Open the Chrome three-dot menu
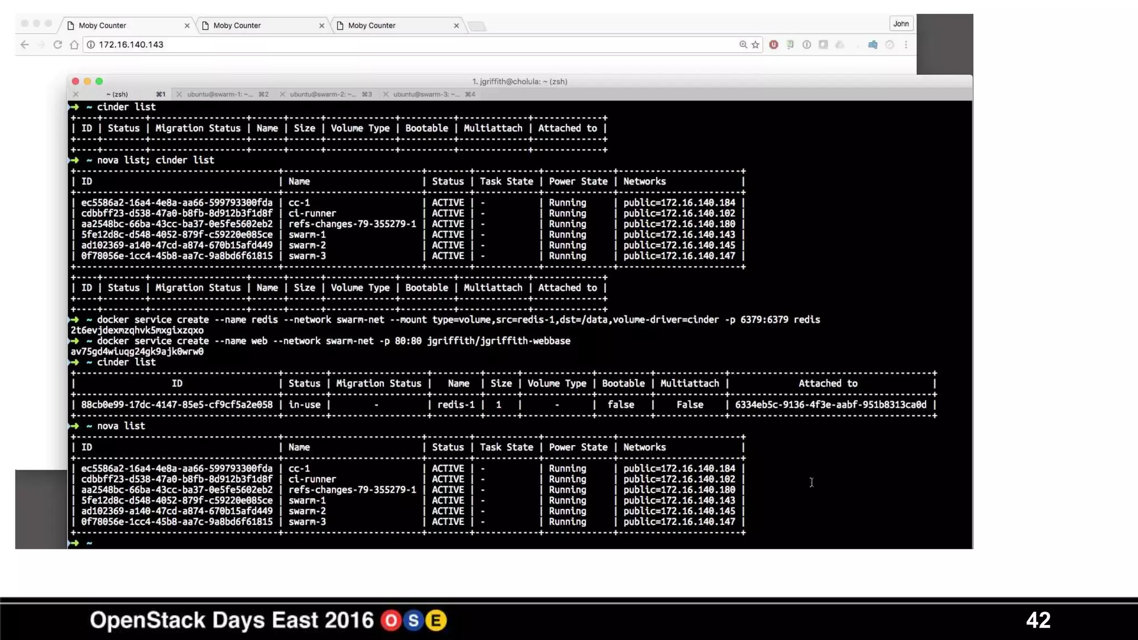1138x640 pixels. tap(906, 44)
